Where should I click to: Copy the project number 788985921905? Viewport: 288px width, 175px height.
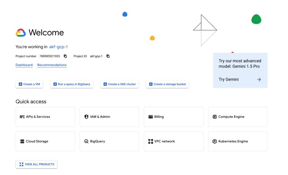click(65, 56)
